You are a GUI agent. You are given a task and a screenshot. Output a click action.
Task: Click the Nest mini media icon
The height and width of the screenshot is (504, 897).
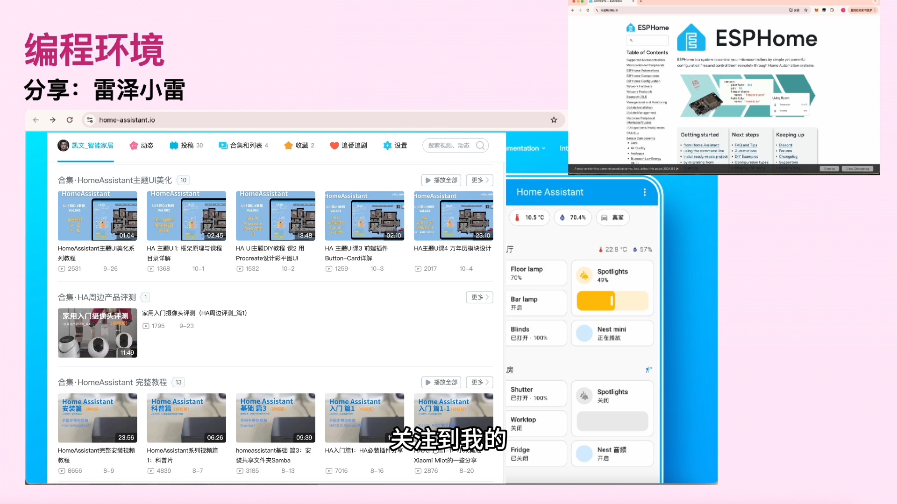pyautogui.click(x=584, y=333)
